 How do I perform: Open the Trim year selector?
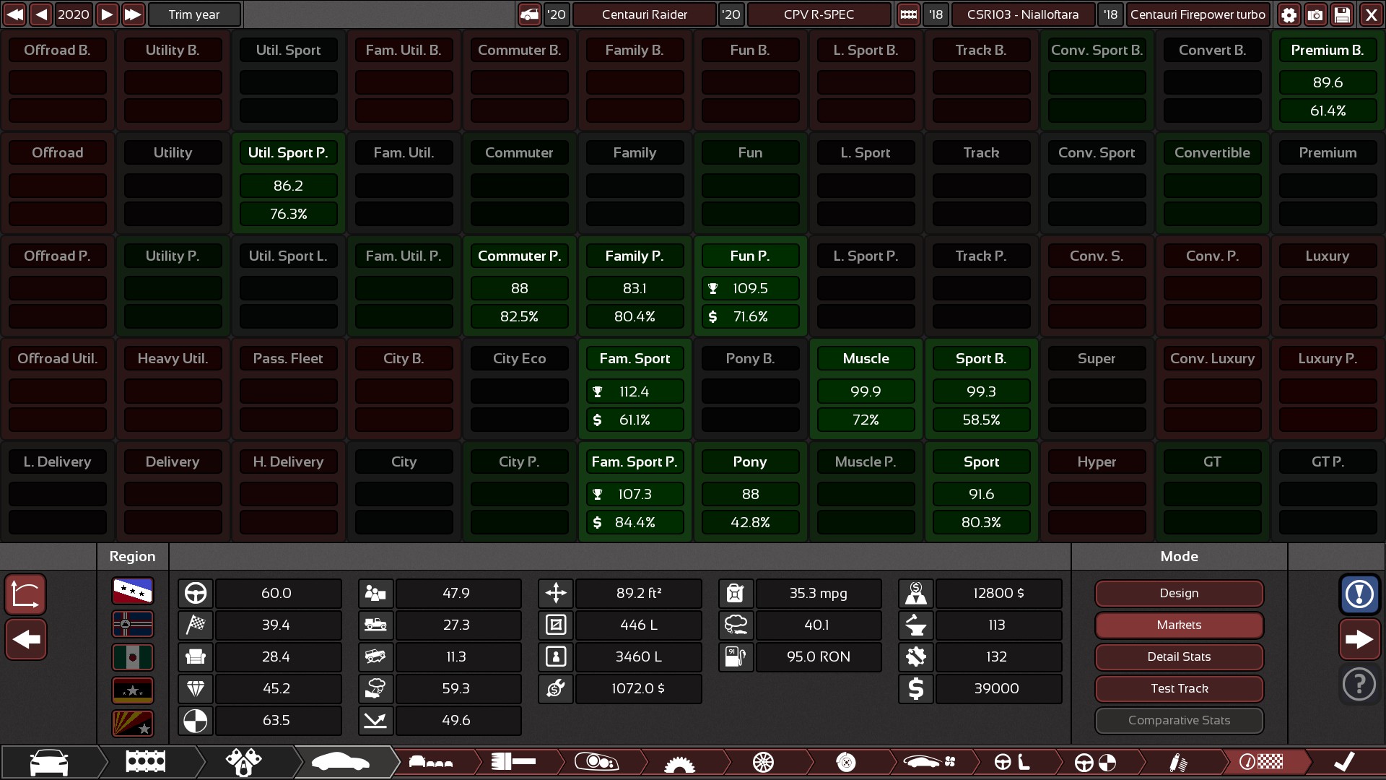194,14
